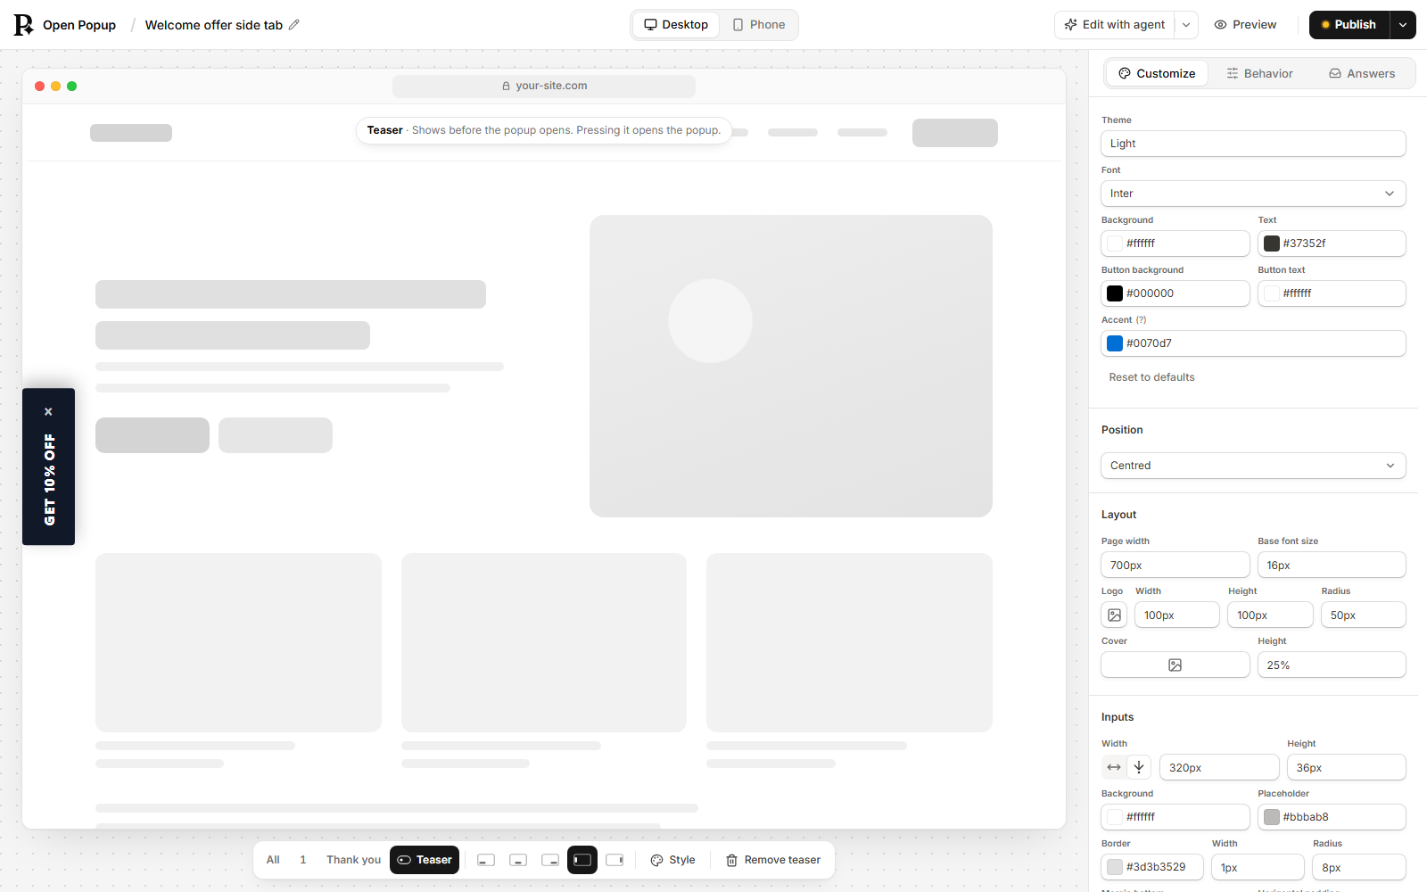Show All steps

[273, 860]
